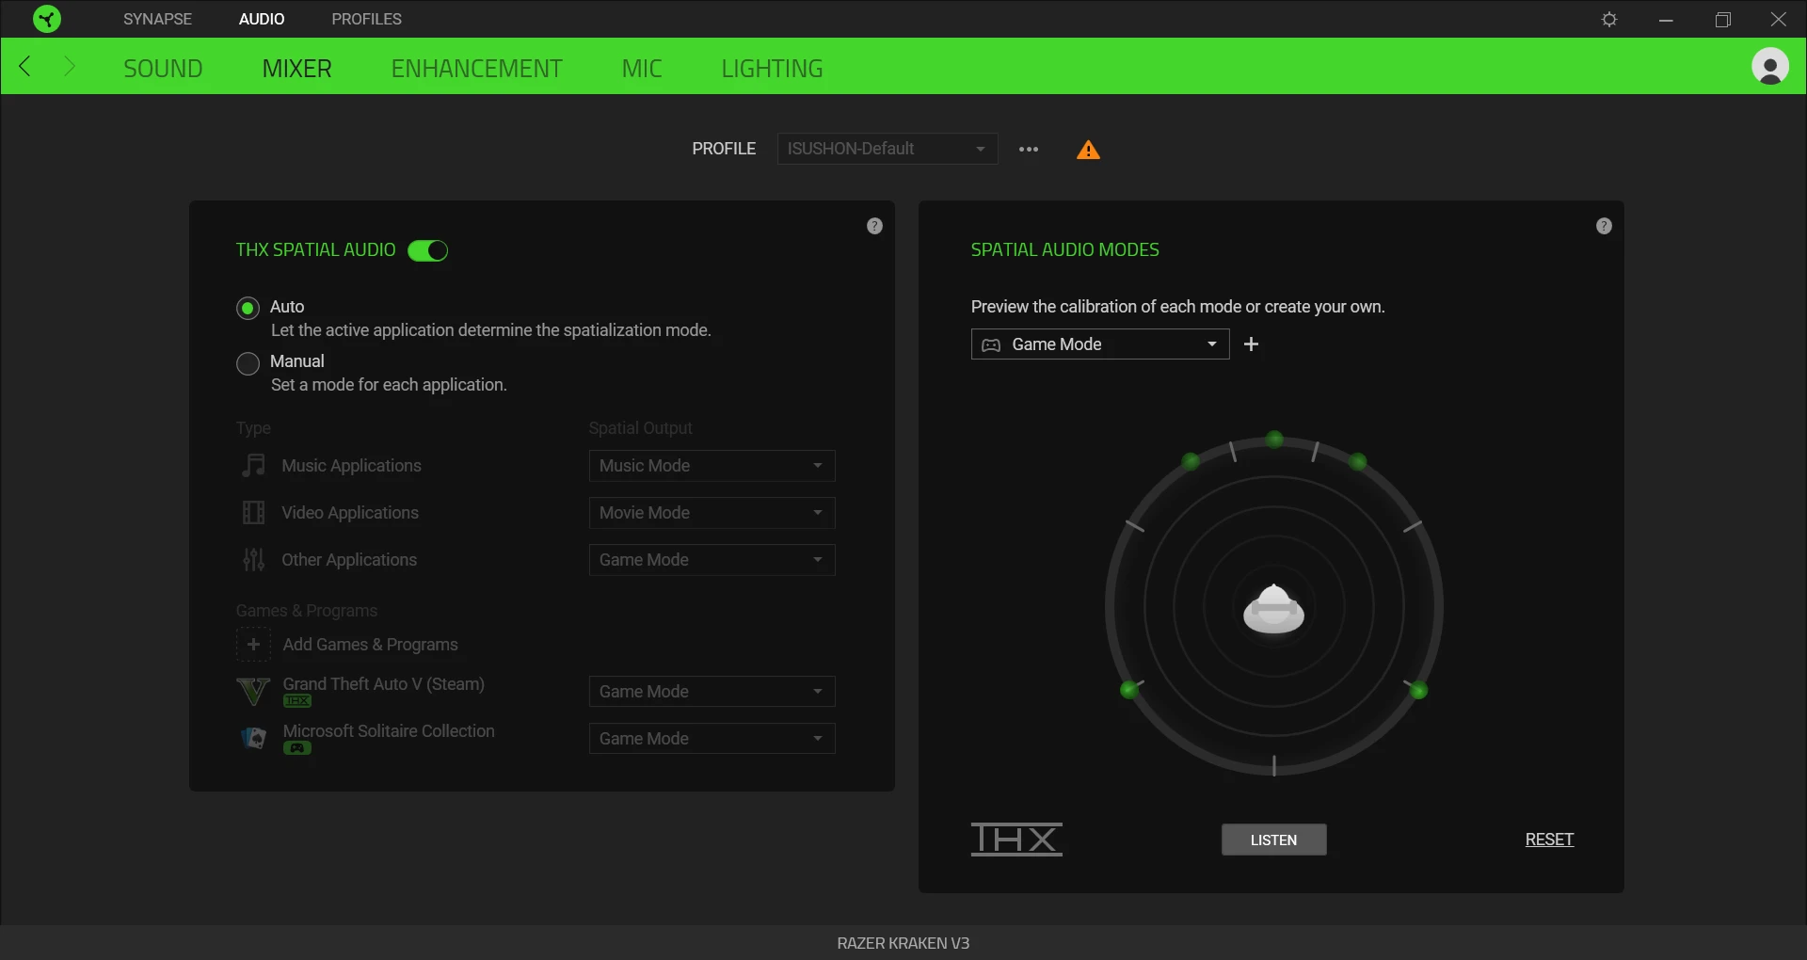
Task: Click the Add Games & Programs plus box
Action: [x=253, y=645]
